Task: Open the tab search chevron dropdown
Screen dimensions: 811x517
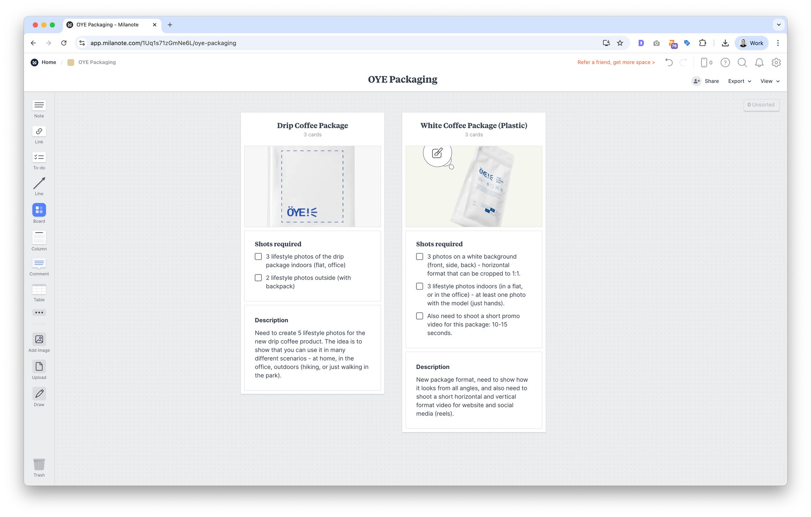Action: (x=779, y=25)
